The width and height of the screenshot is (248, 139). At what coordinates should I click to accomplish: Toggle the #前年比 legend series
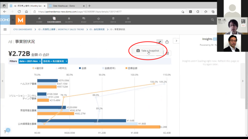(61, 68)
